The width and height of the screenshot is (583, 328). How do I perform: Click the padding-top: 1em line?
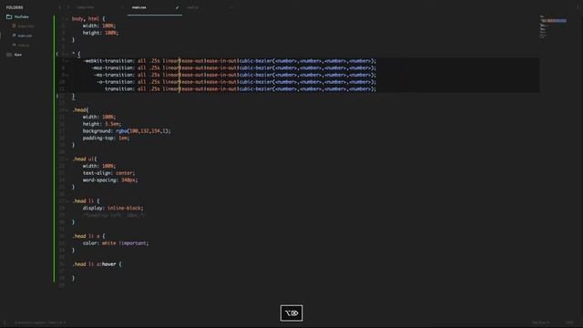coord(106,138)
